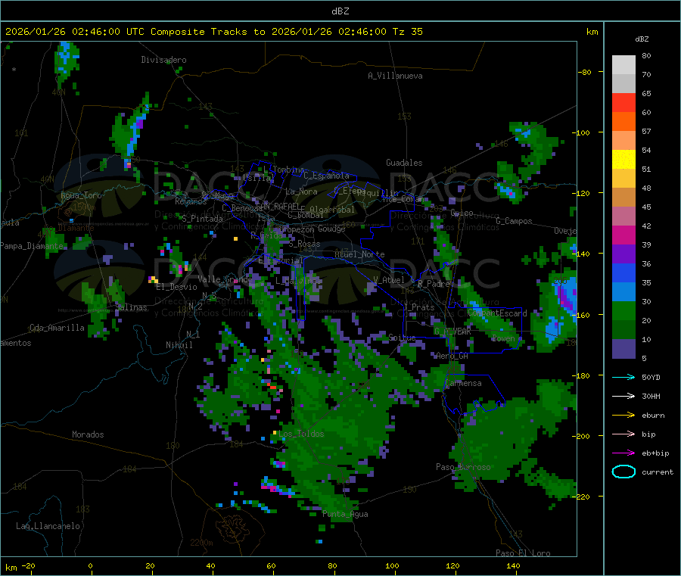Click the Punta_Agua map label
This screenshot has width=681, height=576.
[345, 514]
